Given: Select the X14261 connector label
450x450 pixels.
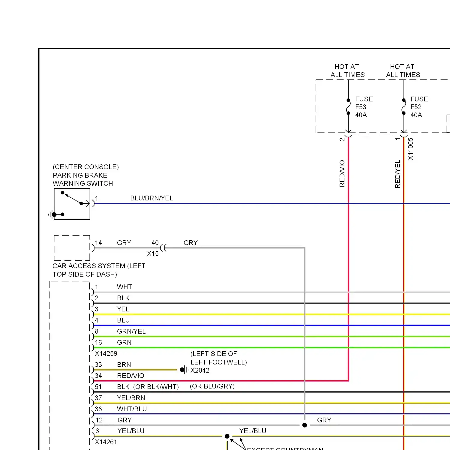Looking at the screenshot, I should click(106, 442).
